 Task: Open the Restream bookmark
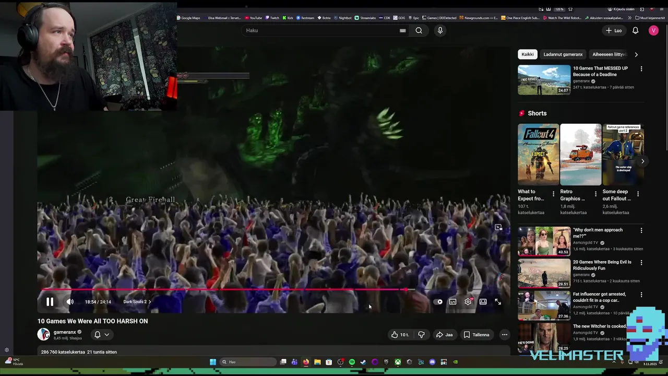[x=305, y=18]
